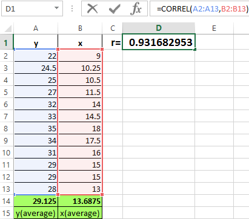Click cell with value 24.5

36,68
